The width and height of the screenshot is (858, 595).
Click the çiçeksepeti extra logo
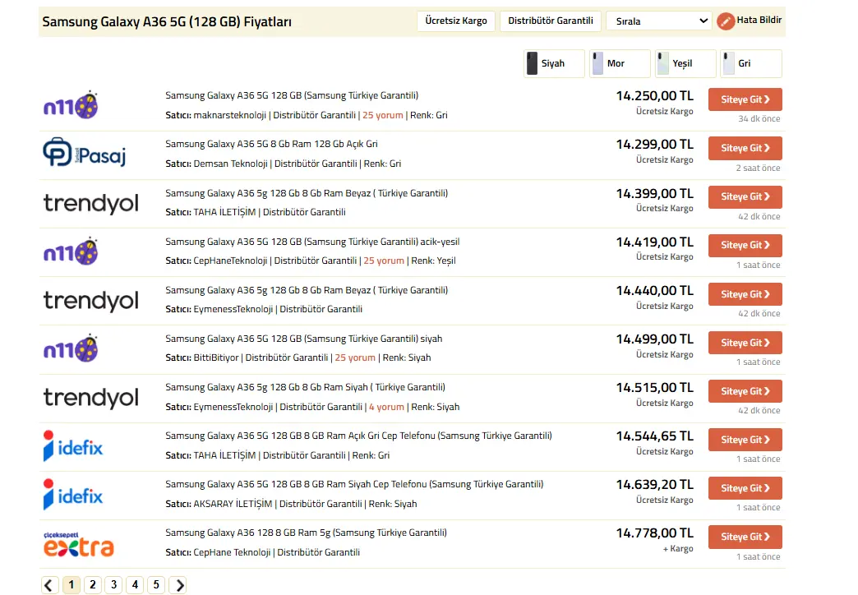(x=79, y=544)
